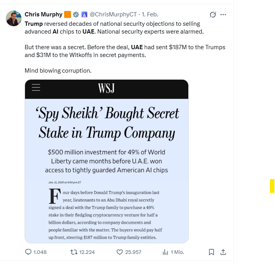View post analytics bar-chart icon
Image resolution: width=275 pixels, height=264 pixels.
[165, 252]
